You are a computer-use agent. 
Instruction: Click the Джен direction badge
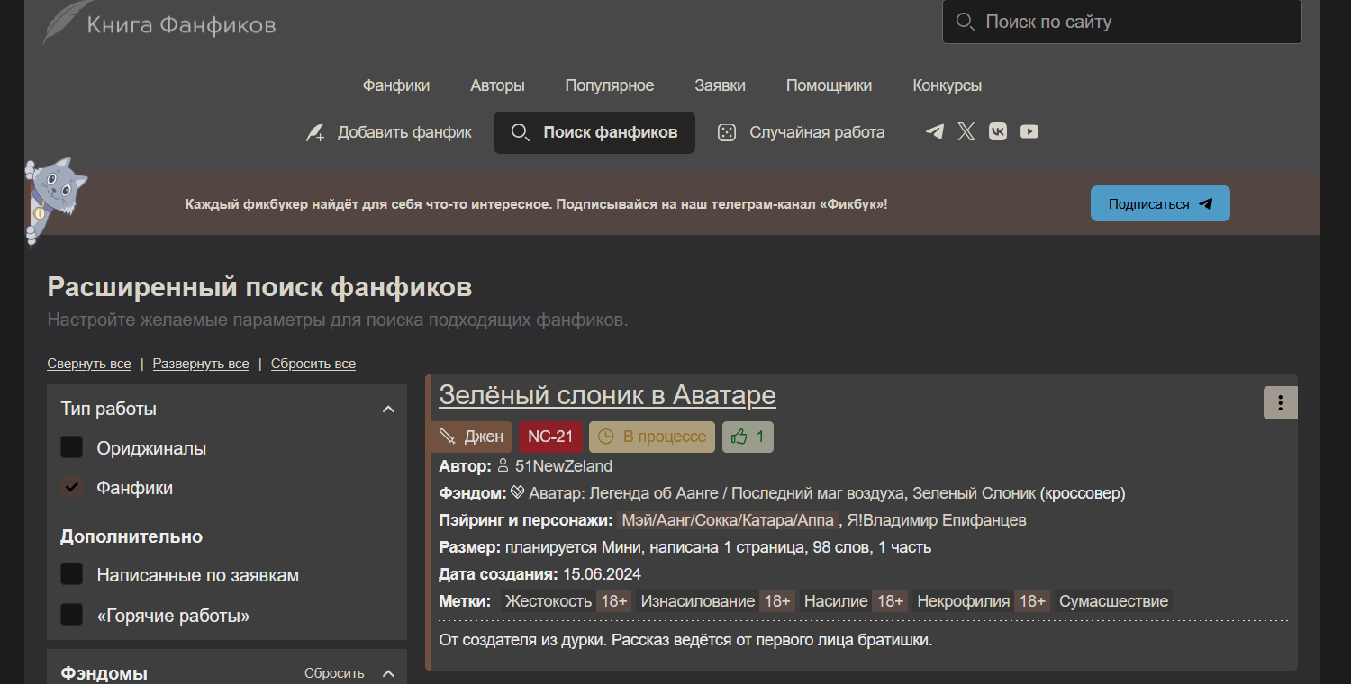[x=471, y=436]
